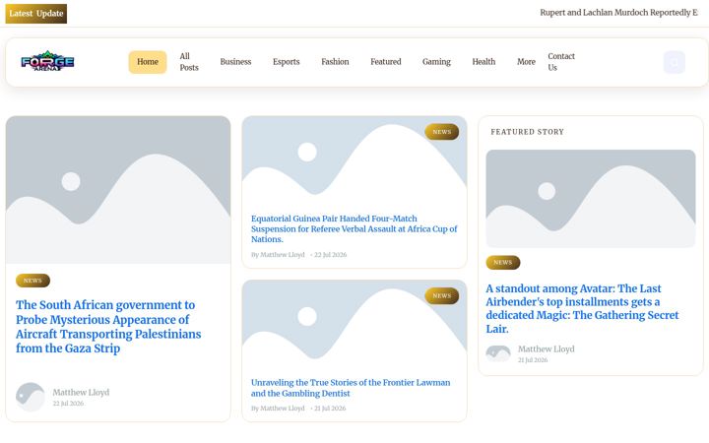
Task: Visit the Featured menu item
Action: pos(386,62)
